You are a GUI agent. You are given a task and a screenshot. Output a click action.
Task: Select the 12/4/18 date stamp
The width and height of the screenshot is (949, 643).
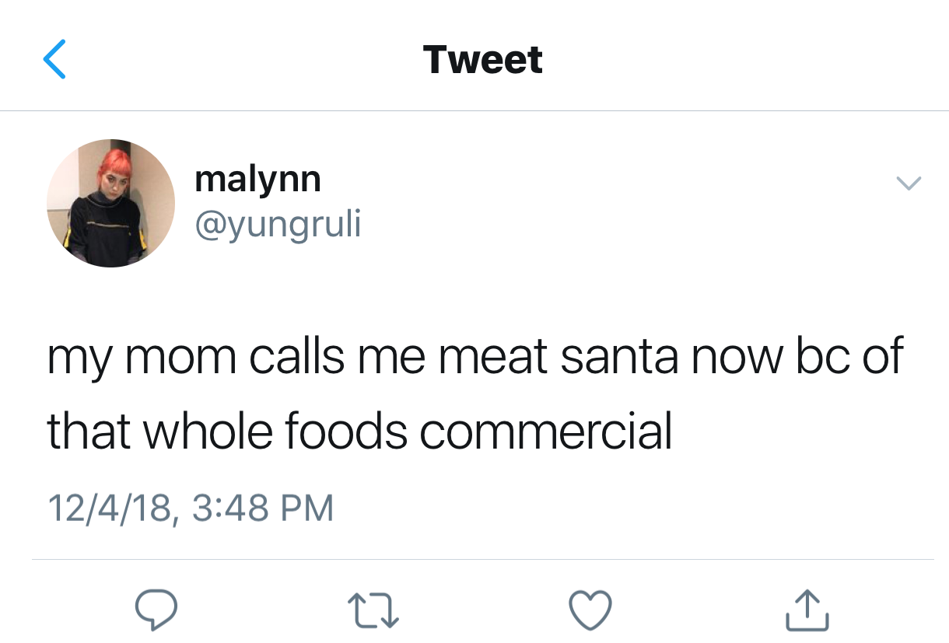[x=110, y=508]
